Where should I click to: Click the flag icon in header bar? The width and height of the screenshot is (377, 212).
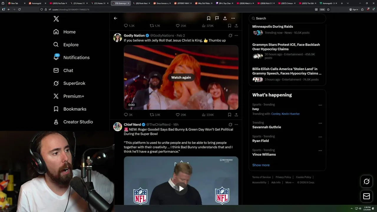pos(217,18)
